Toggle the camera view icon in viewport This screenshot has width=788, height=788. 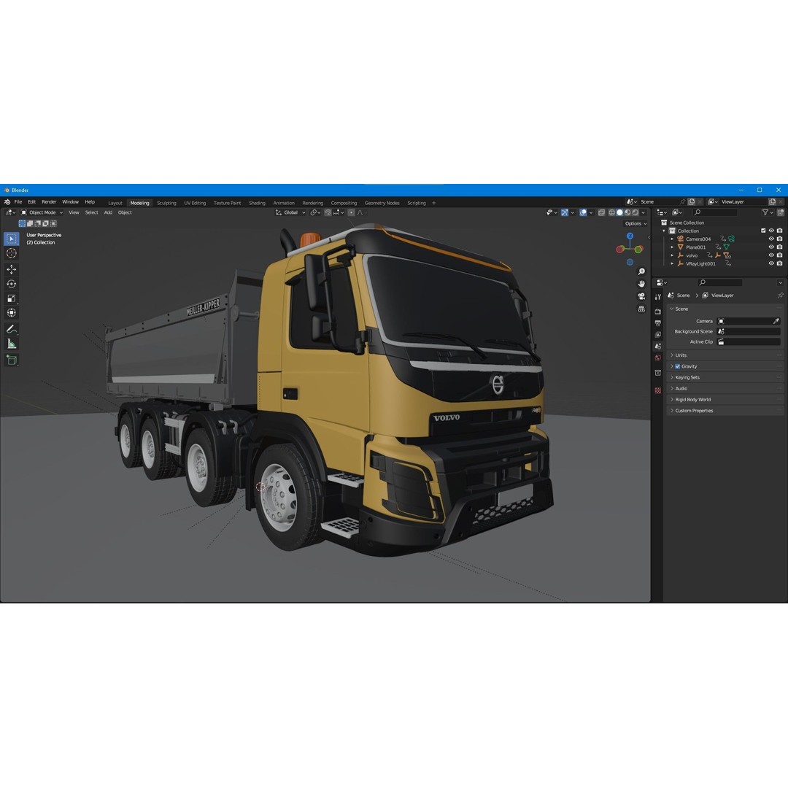click(x=642, y=296)
